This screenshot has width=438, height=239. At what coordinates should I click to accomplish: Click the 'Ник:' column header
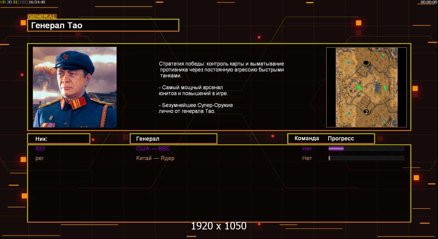pyautogui.click(x=59, y=139)
